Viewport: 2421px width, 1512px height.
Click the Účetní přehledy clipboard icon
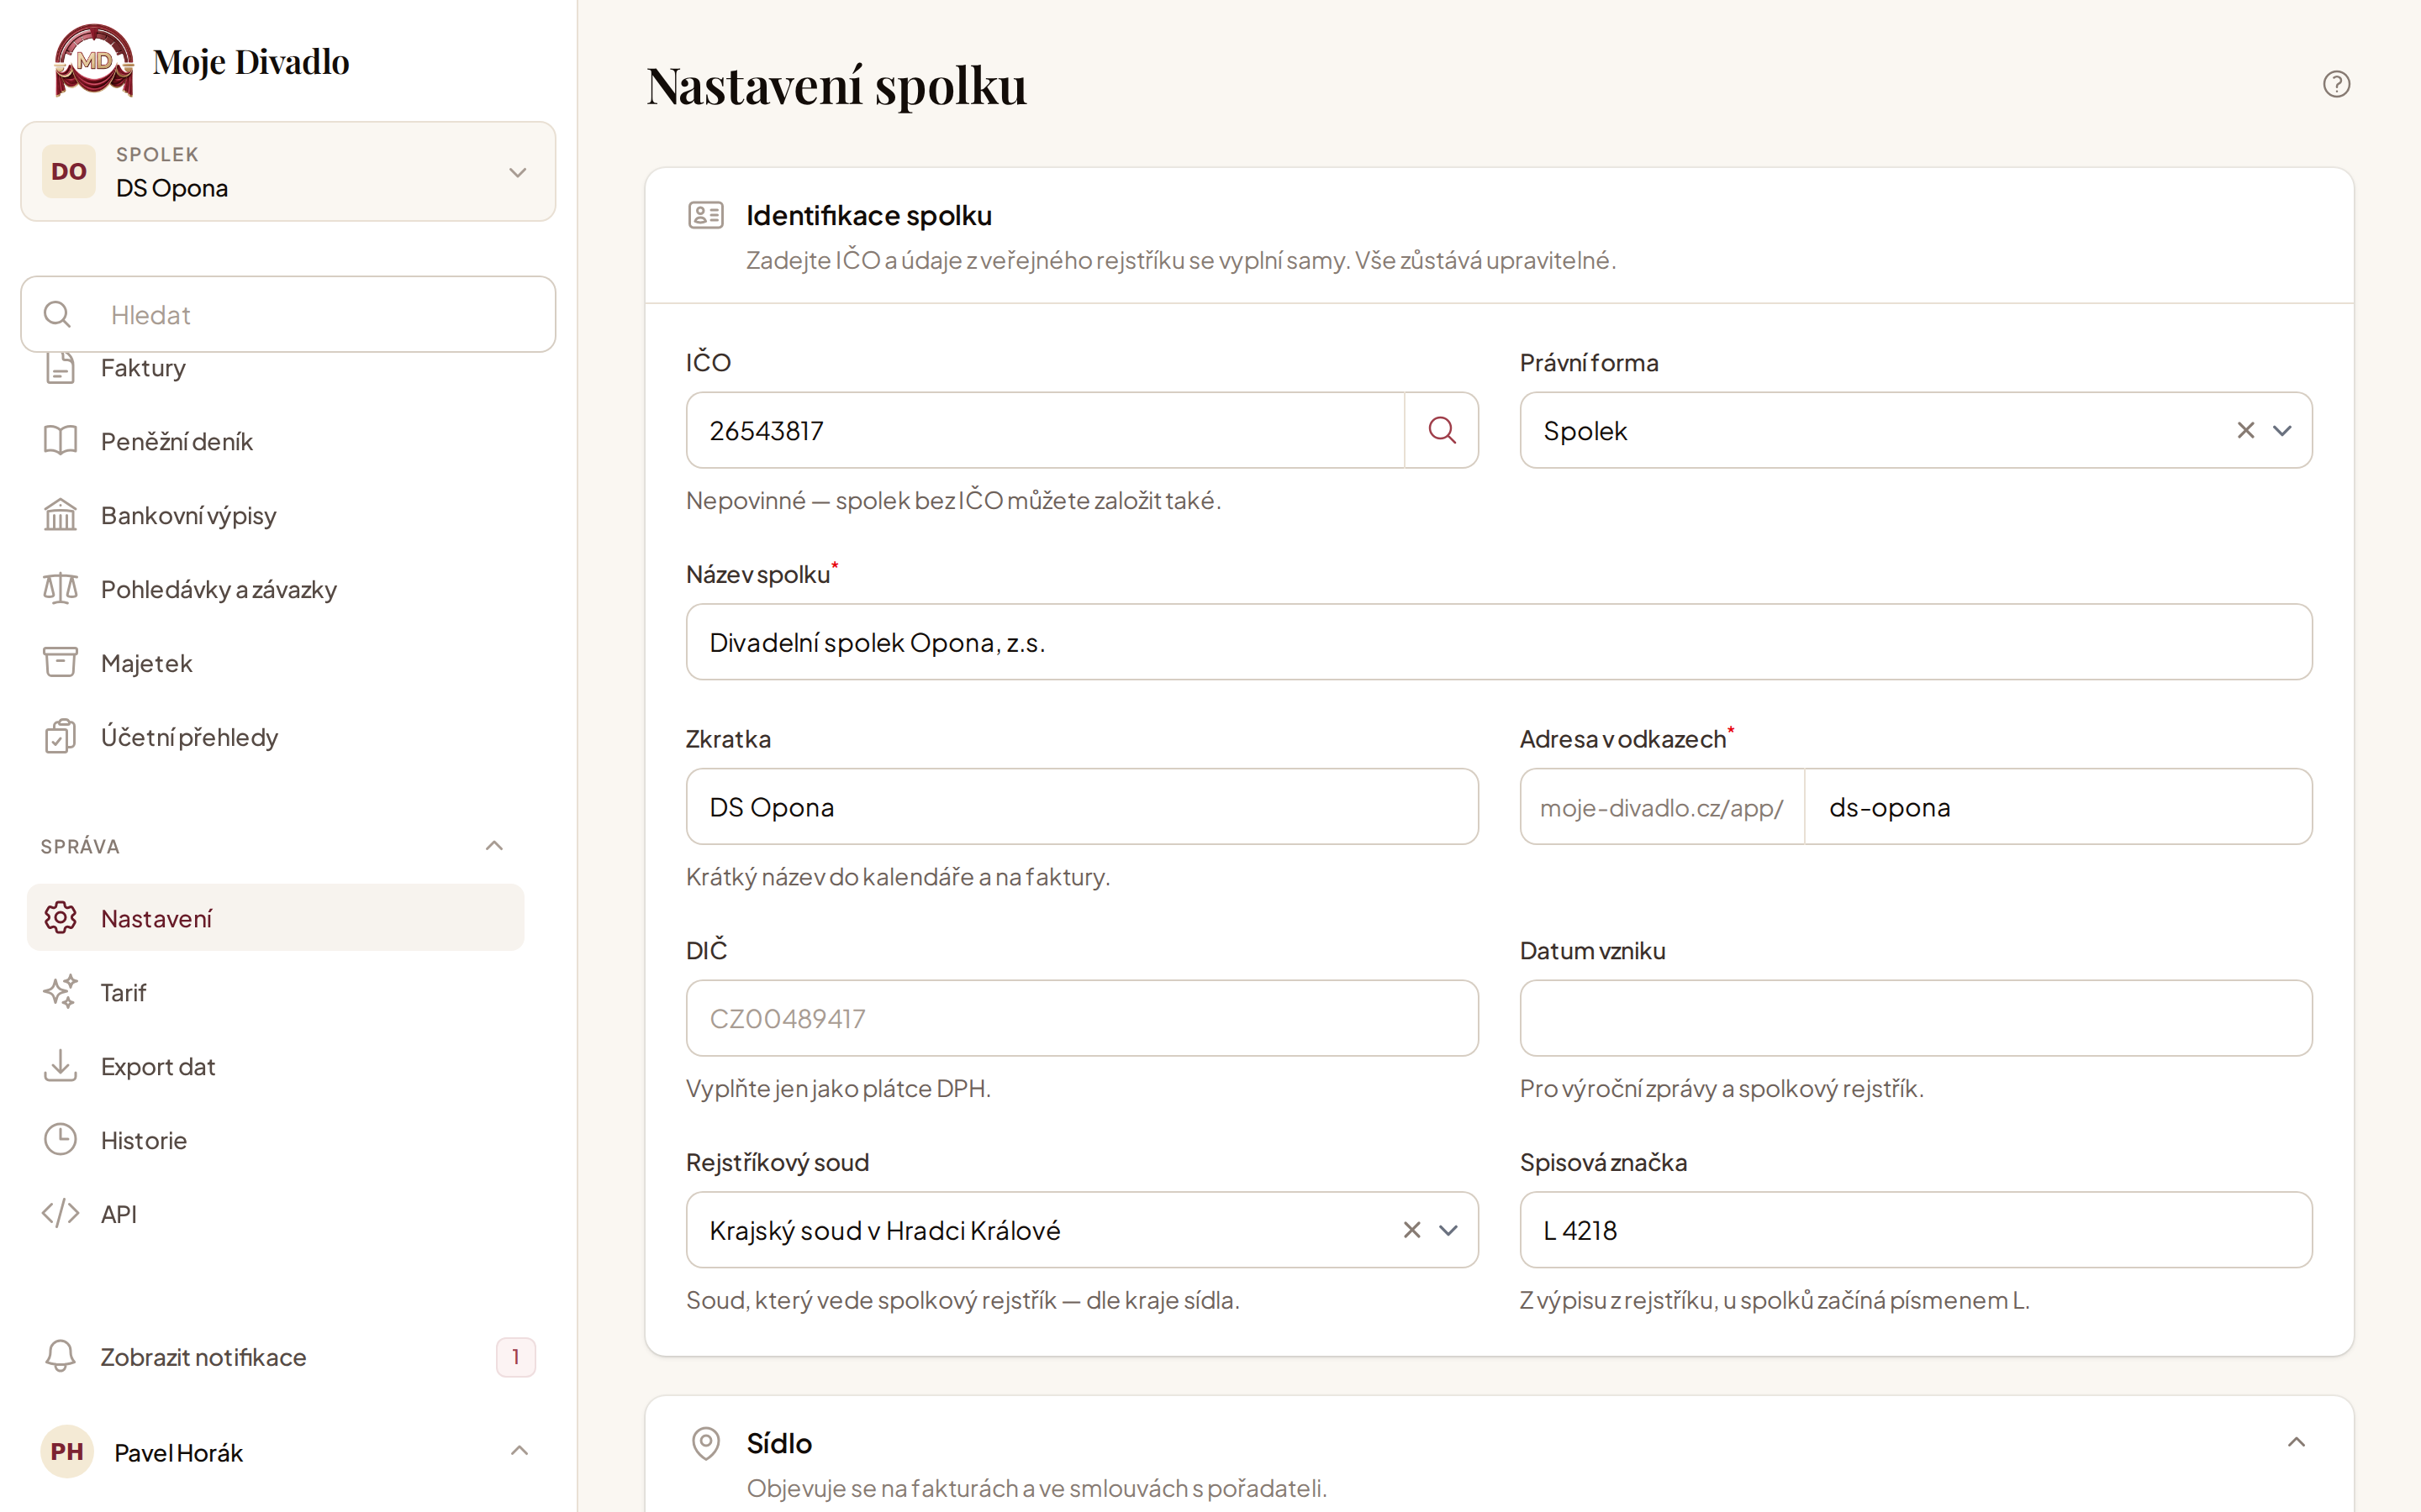coord(60,736)
